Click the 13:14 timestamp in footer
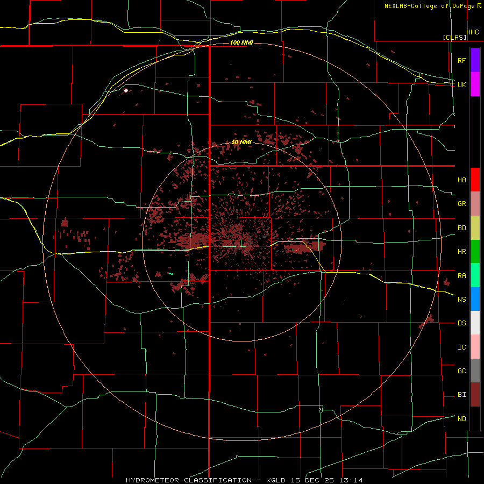This screenshot has width=484, height=484. [350, 480]
